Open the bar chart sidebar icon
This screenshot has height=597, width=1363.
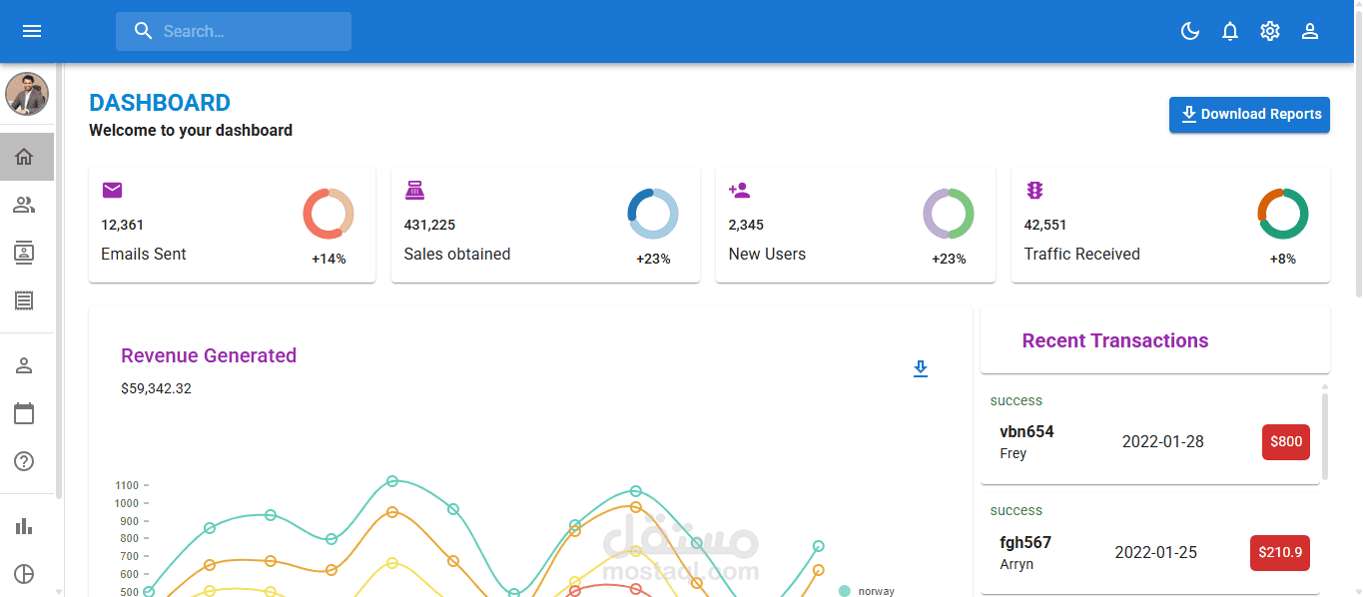[25, 526]
